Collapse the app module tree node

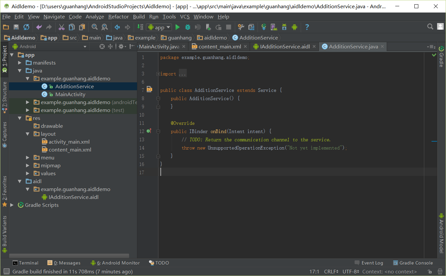(x=12, y=55)
